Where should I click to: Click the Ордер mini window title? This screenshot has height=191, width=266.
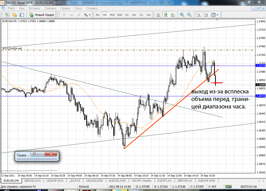pyautogui.click(x=23, y=155)
